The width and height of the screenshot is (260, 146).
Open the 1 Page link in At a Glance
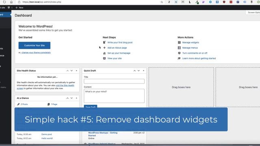tap(54, 104)
